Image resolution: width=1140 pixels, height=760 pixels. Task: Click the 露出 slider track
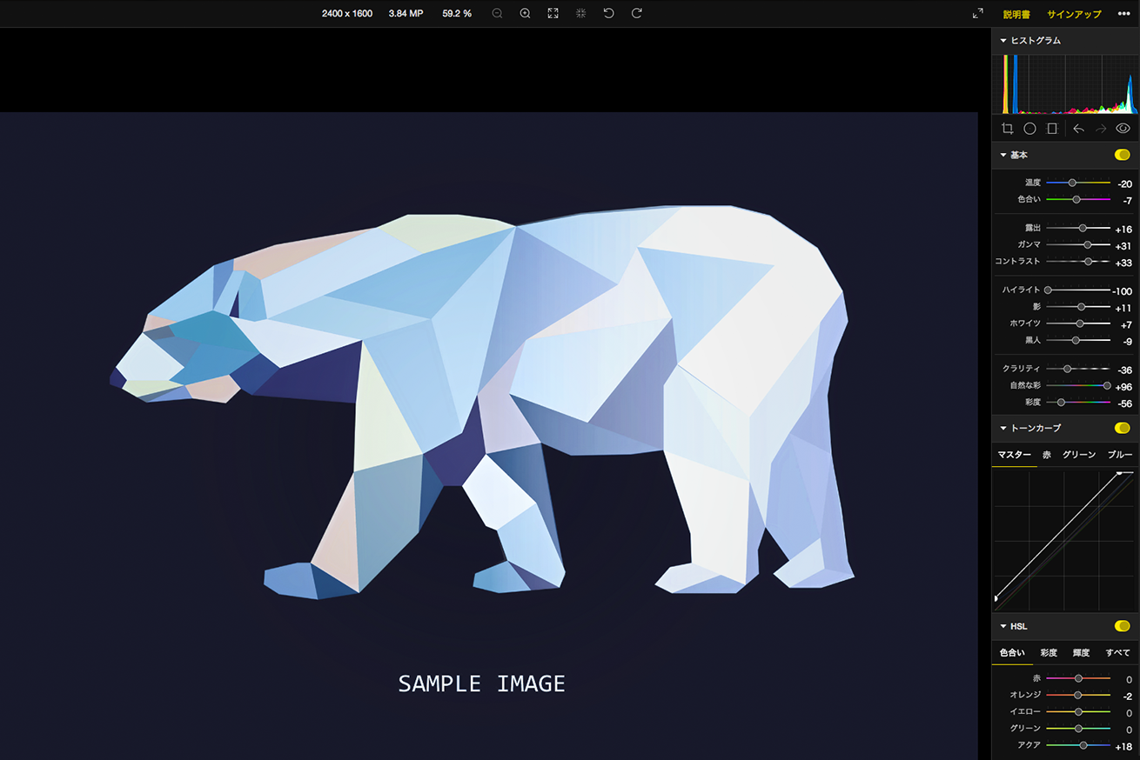[x=1078, y=228]
